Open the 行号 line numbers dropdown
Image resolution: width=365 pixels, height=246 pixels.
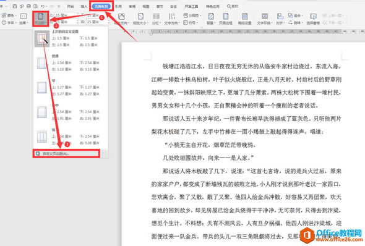[x=191, y=22]
